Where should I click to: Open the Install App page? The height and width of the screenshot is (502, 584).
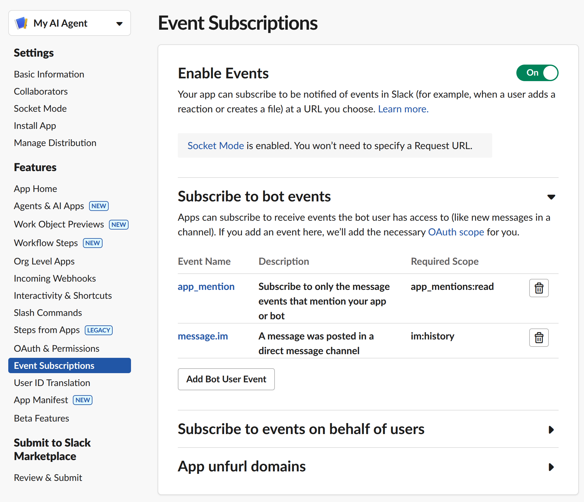[x=35, y=125]
